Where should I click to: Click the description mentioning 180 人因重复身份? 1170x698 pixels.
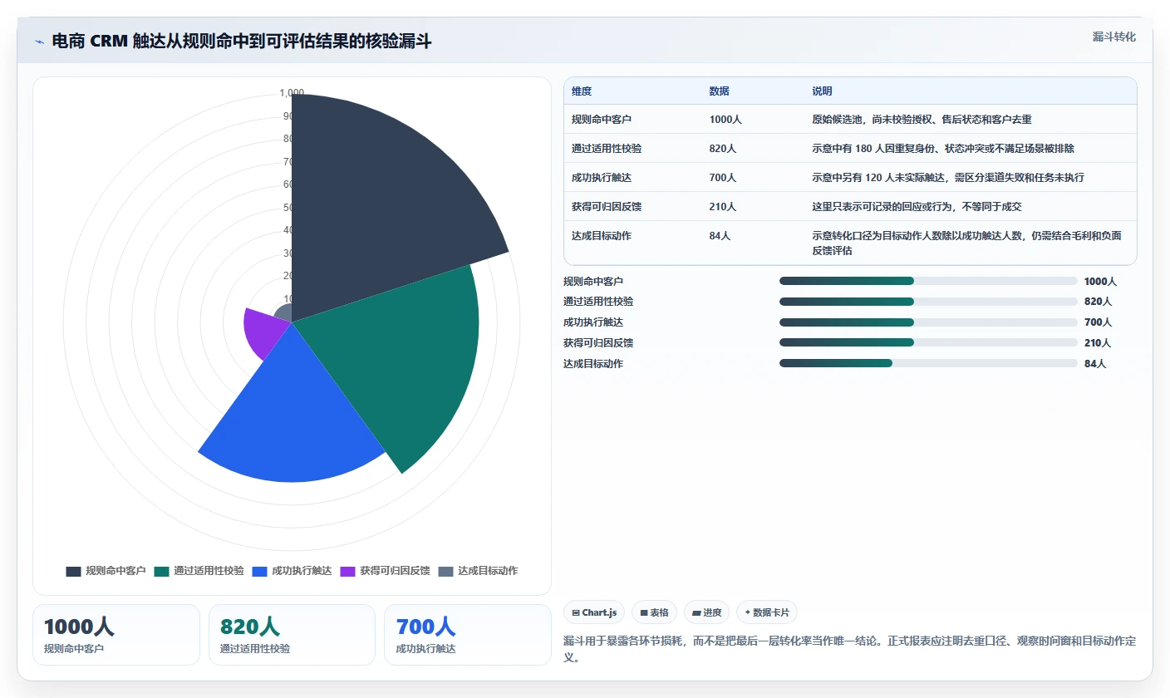click(x=943, y=149)
